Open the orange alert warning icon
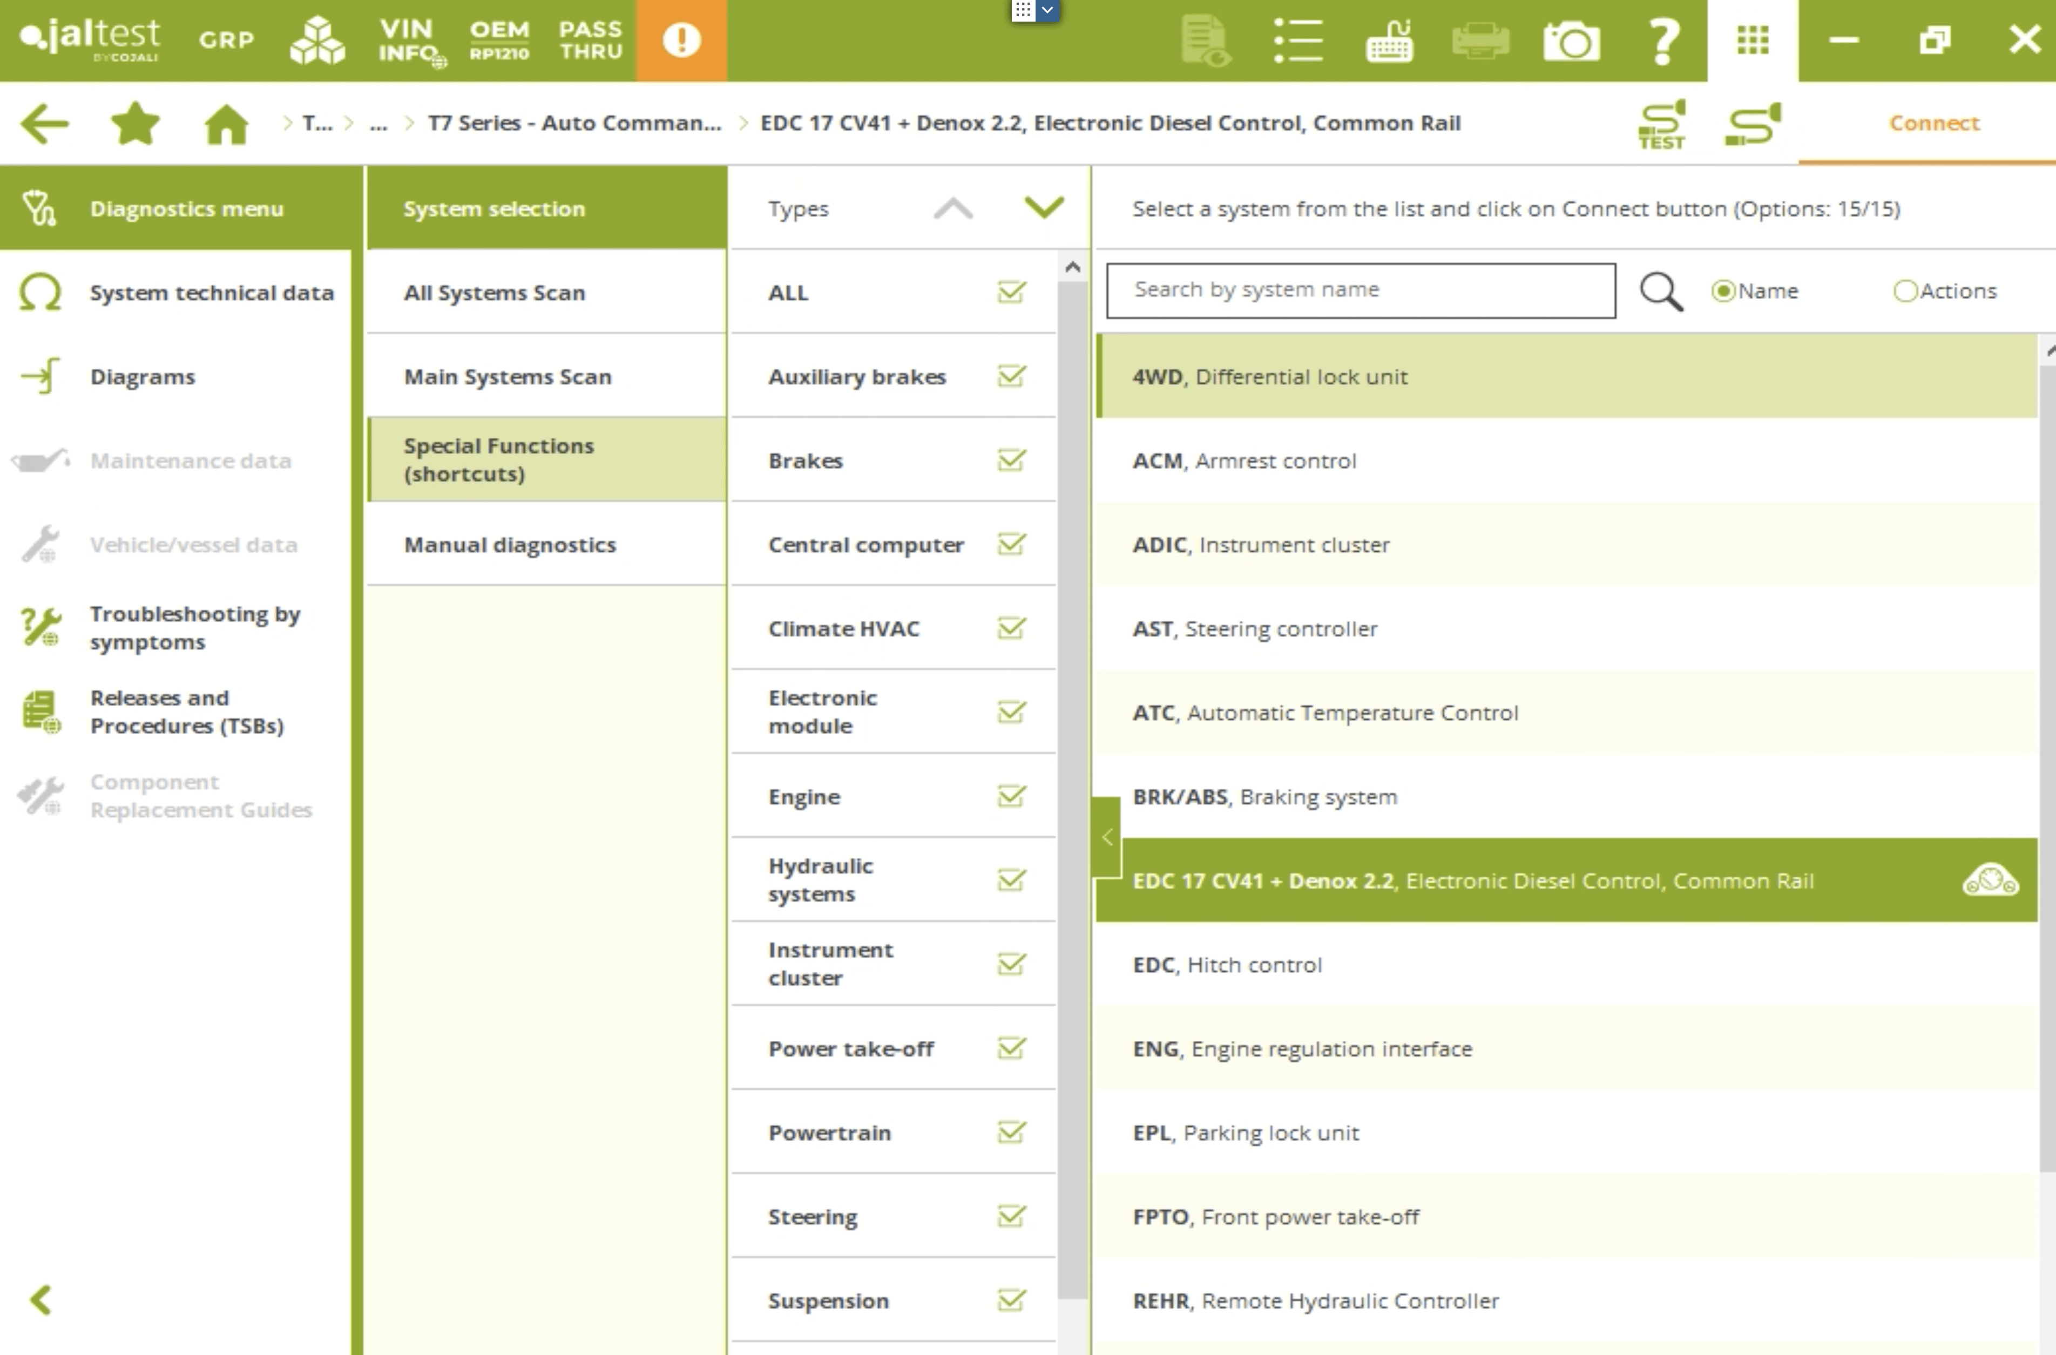Screen dimensions: 2056x1355 (681, 40)
